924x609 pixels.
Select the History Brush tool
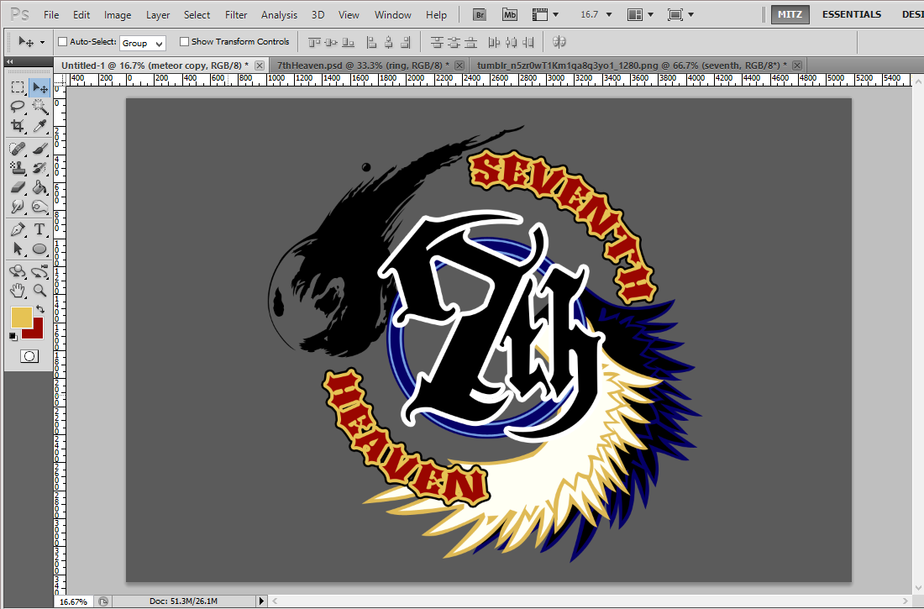click(x=39, y=168)
